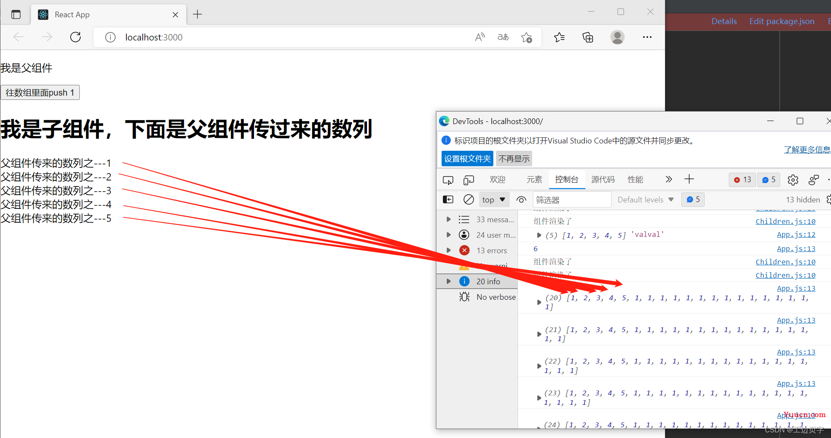Open a new browser tab

(x=198, y=14)
